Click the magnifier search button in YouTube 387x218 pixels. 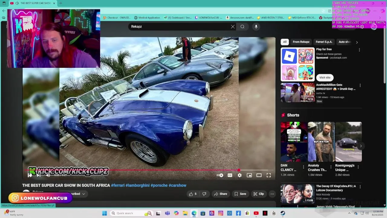[242, 27]
